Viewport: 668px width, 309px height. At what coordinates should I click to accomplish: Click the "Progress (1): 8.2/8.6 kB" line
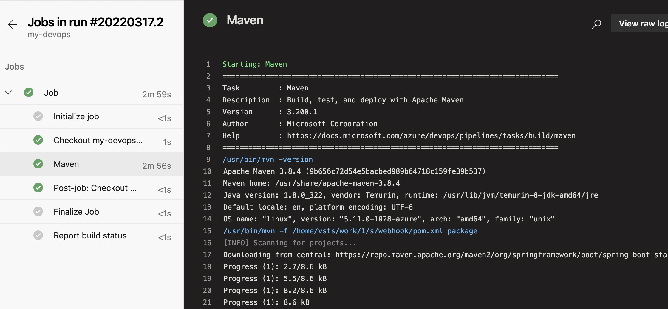point(275,291)
